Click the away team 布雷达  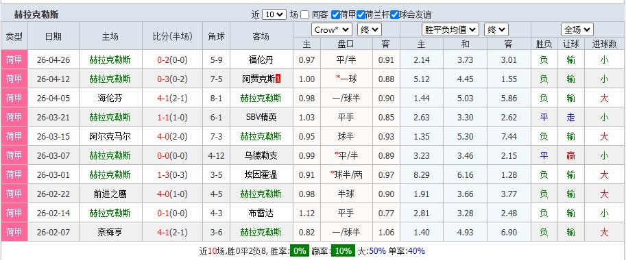point(261,213)
